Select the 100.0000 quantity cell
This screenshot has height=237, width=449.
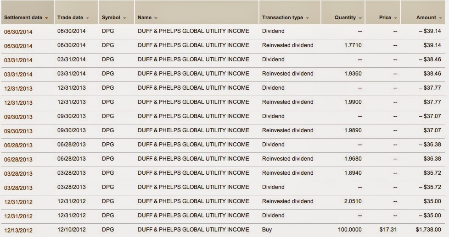350,230
